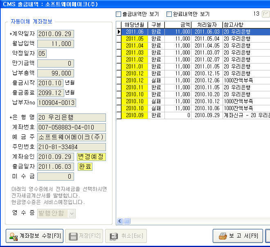
Task: Select the 2010.11 cell
Action: tap(135, 88)
